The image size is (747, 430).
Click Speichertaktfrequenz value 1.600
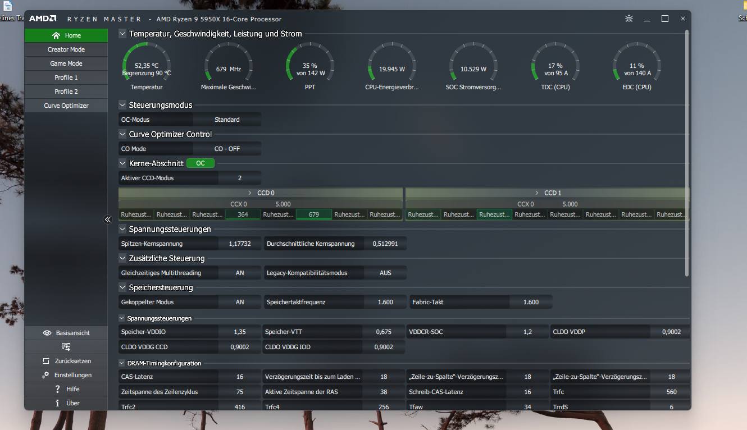click(x=385, y=302)
